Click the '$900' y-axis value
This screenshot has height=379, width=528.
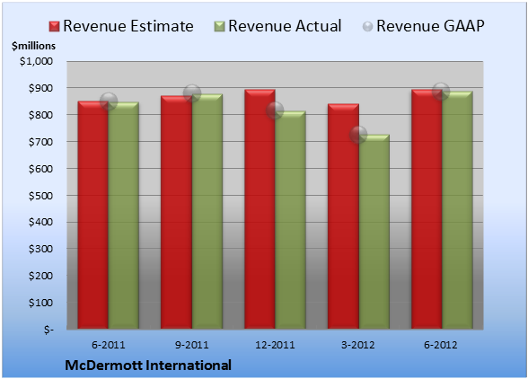pyautogui.click(x=40, y=88)
